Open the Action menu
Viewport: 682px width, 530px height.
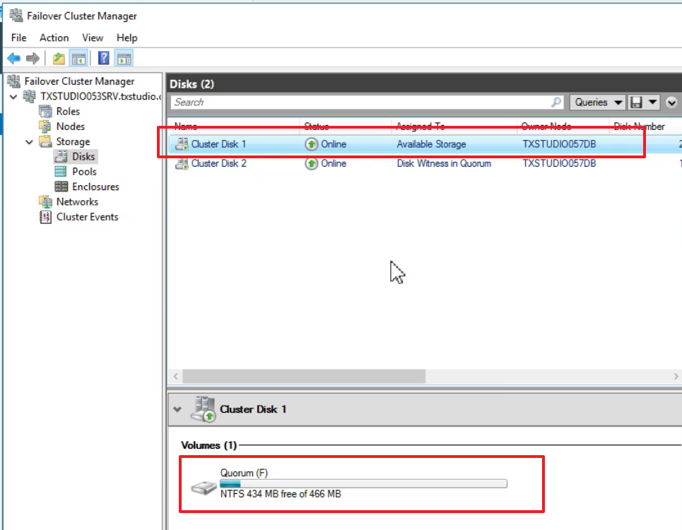[54, 38]
